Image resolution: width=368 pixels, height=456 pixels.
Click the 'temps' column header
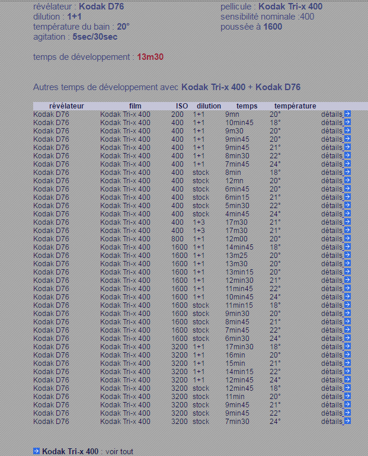[x=247, y=106]
